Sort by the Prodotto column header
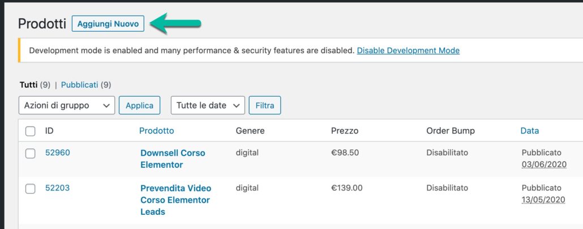583x229 pixels. coord(157,131)
